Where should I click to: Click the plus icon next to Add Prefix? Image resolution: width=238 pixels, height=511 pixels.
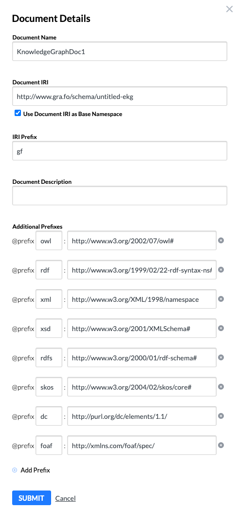[x=15, y=470]
